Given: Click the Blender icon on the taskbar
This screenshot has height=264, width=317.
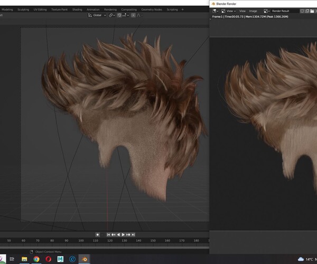Looking at the screenshot, I should pos(84,259).
